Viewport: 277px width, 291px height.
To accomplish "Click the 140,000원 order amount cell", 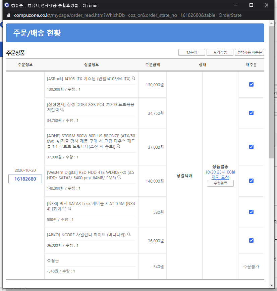I will click(155, 181).
